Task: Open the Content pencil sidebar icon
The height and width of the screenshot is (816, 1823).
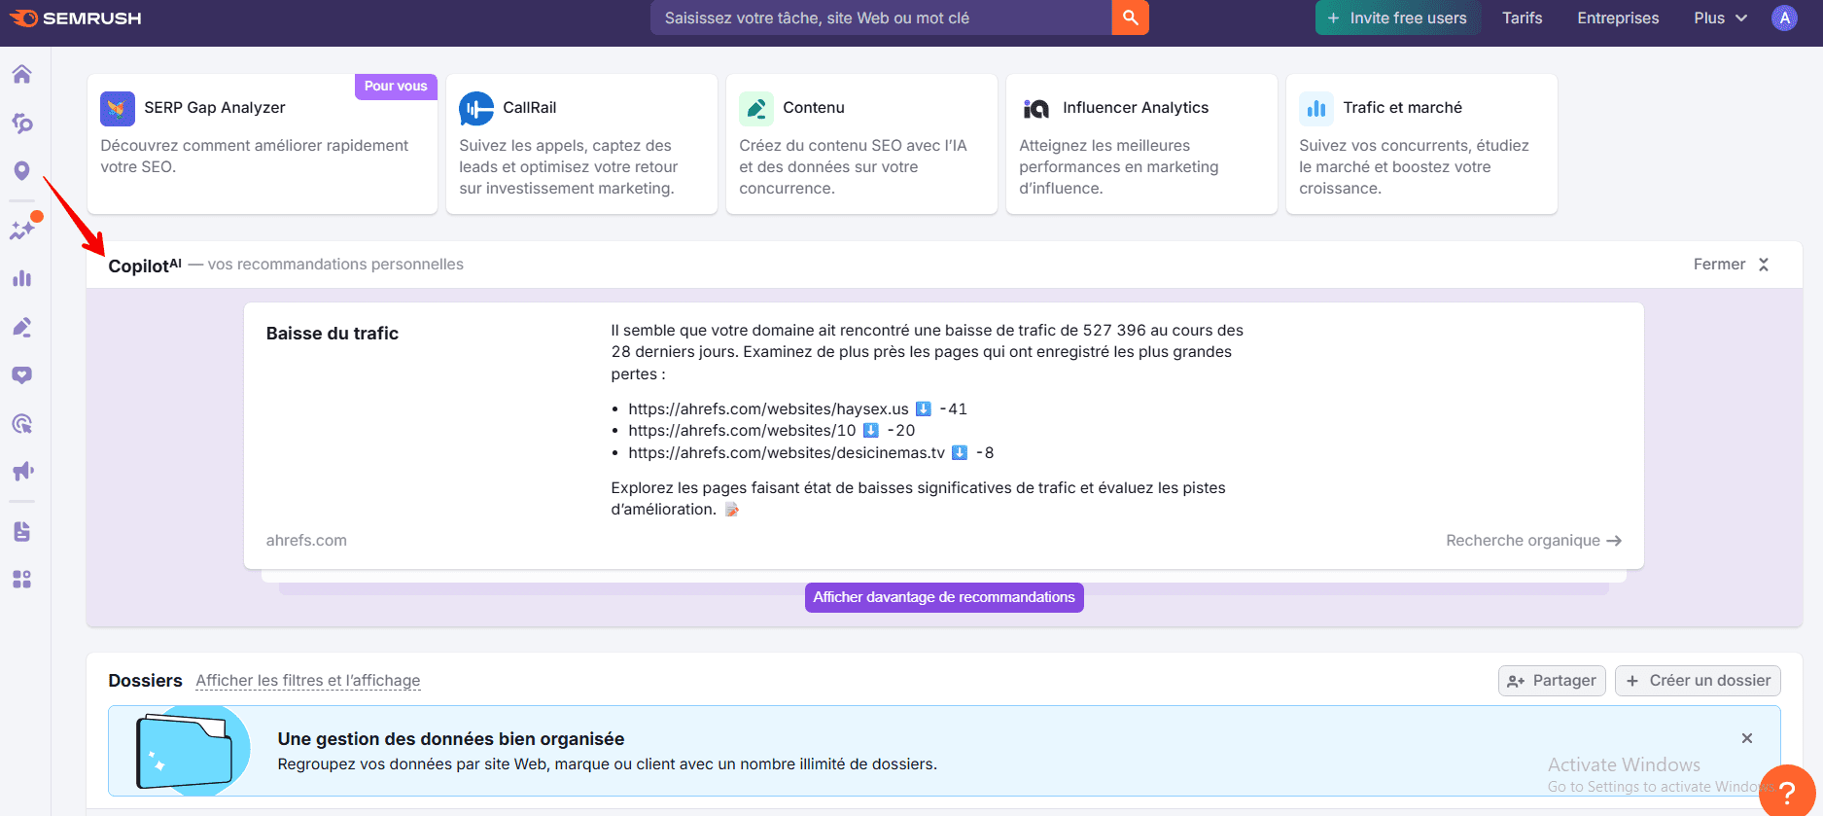Action: tap(21, 327)
